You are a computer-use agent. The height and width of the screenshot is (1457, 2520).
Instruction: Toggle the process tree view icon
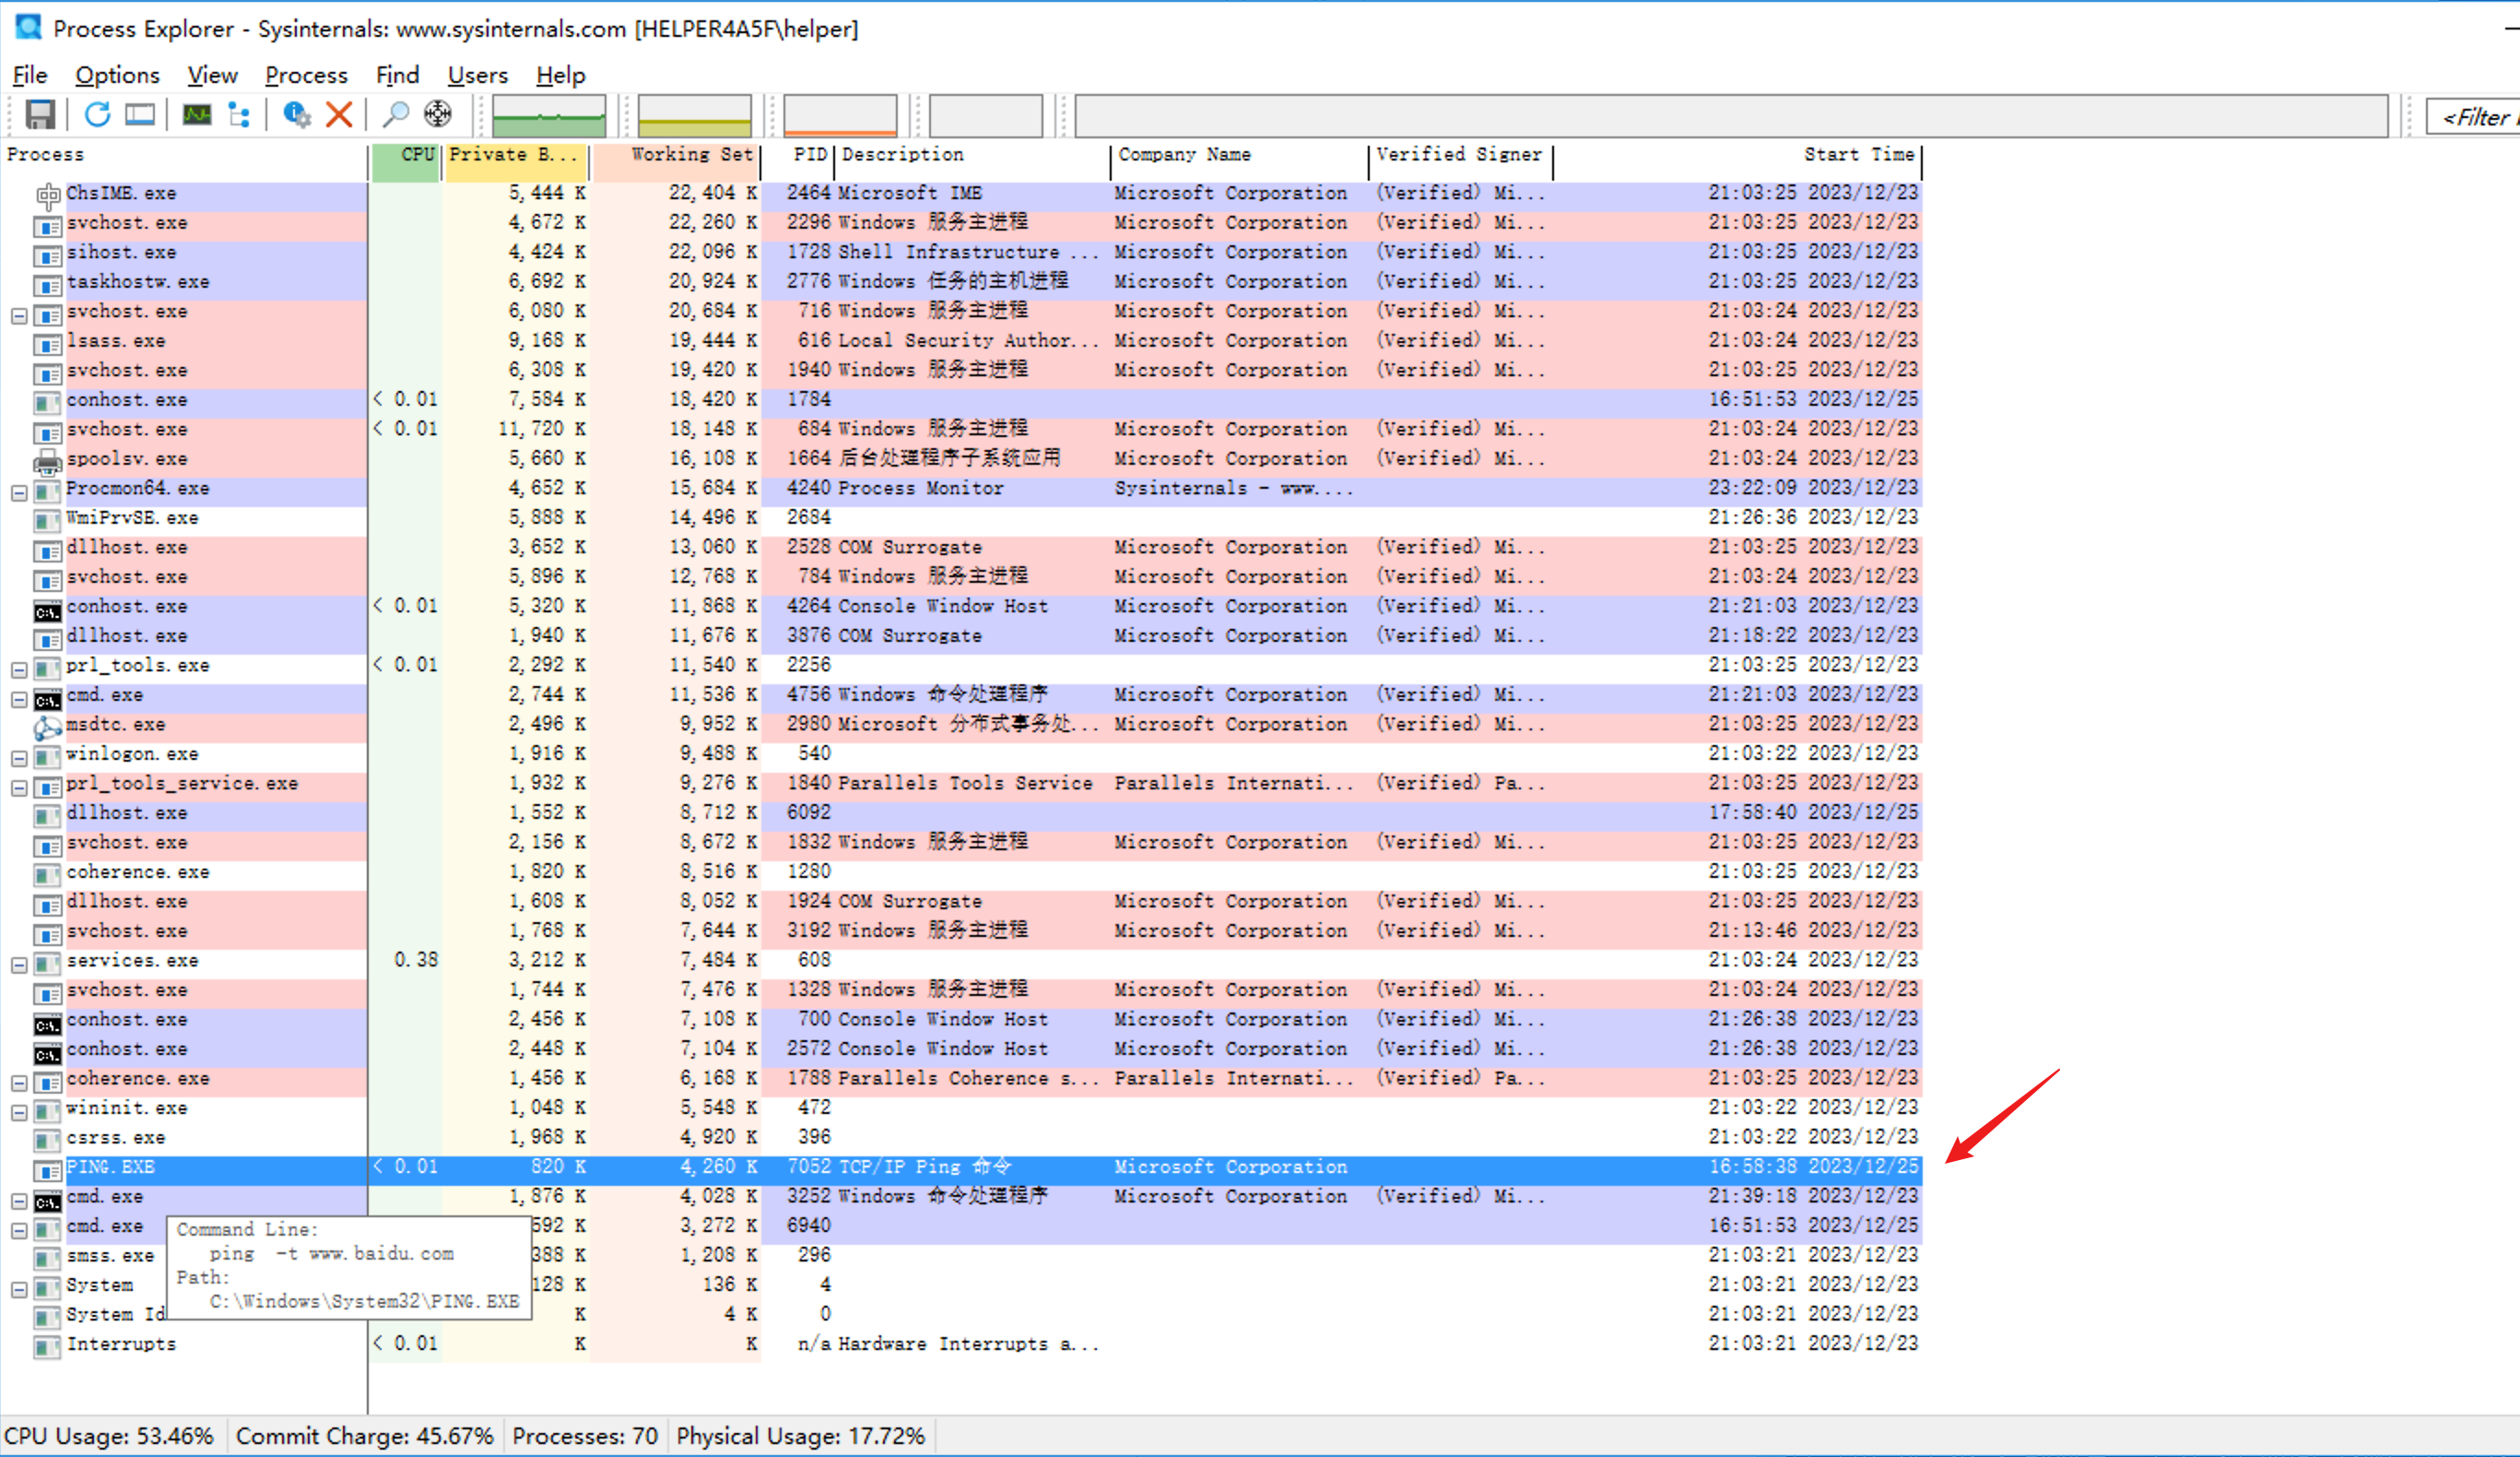click(240, 115)
